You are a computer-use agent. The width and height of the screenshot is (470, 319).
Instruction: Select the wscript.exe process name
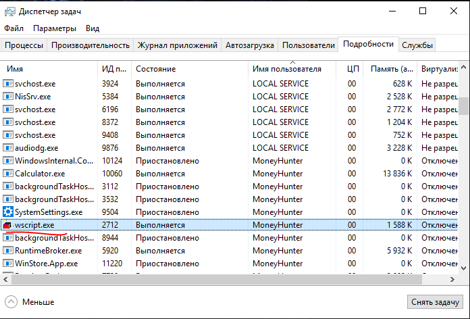34,225
